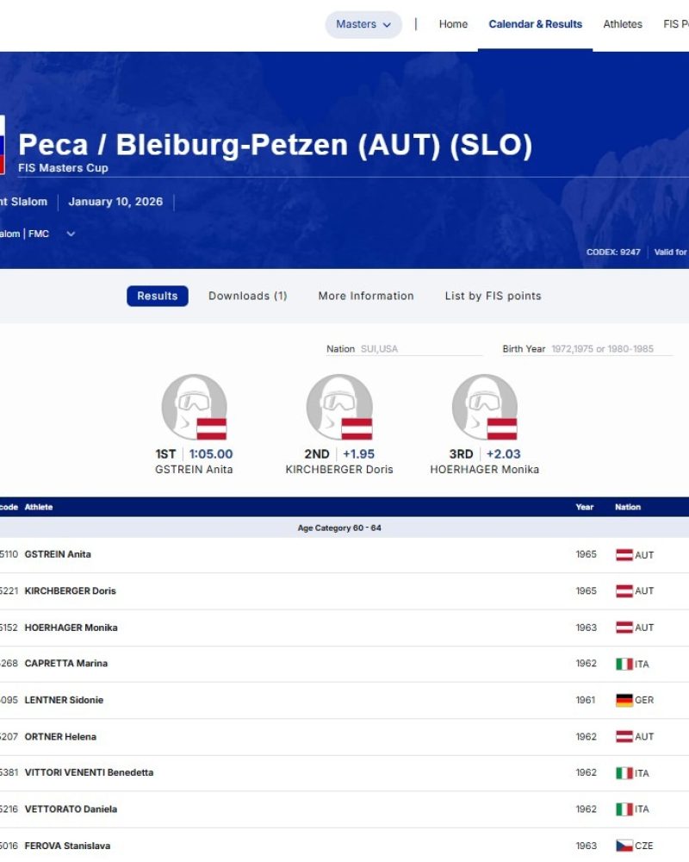Toggle the Calendar & Results nav highlight

[x=535, y=24]
